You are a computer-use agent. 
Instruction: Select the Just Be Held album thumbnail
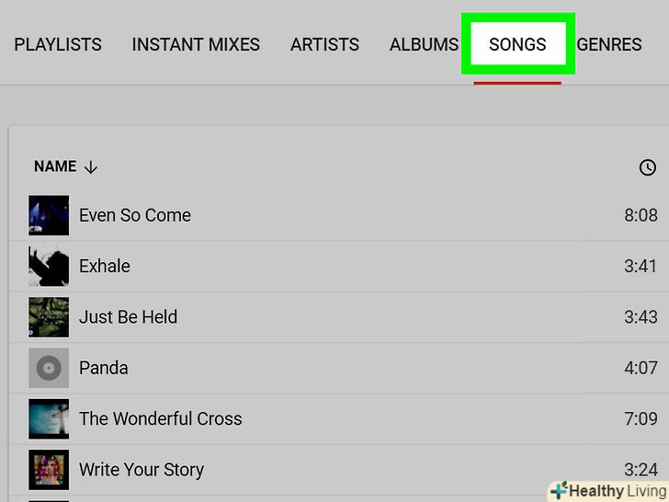click(49, 317)
